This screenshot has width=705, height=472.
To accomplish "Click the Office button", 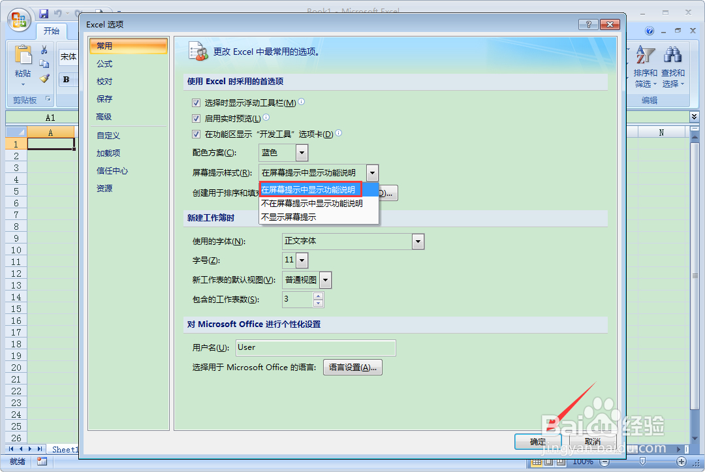I will coord(20,20).
